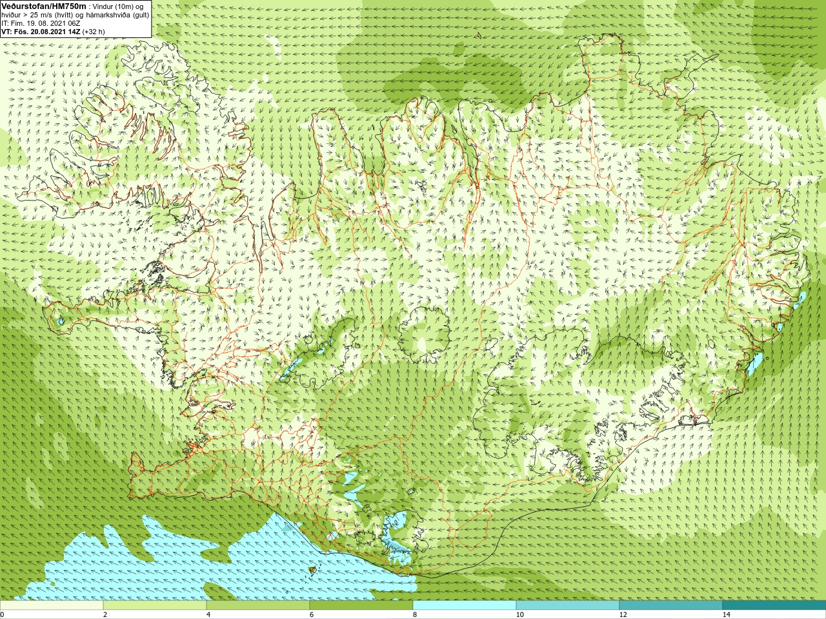Click the dark teal above-14 legend swatch

(774, 605)
